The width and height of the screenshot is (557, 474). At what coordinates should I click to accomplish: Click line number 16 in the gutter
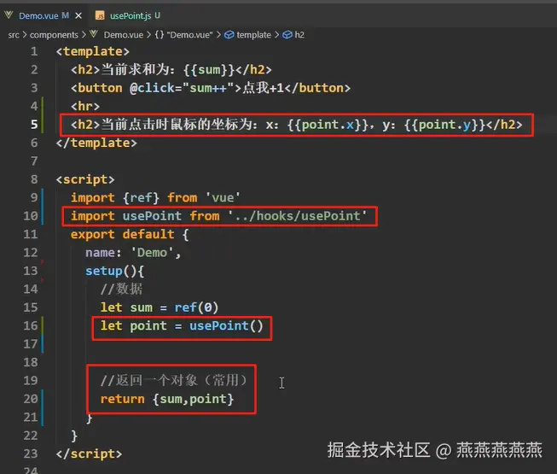31,325
